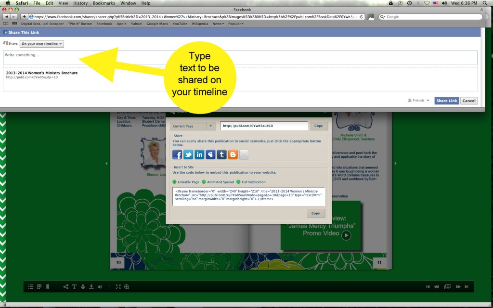
Task: Open the Bookmarks menu
Action: pyautogui.click(x=104, y=3)
